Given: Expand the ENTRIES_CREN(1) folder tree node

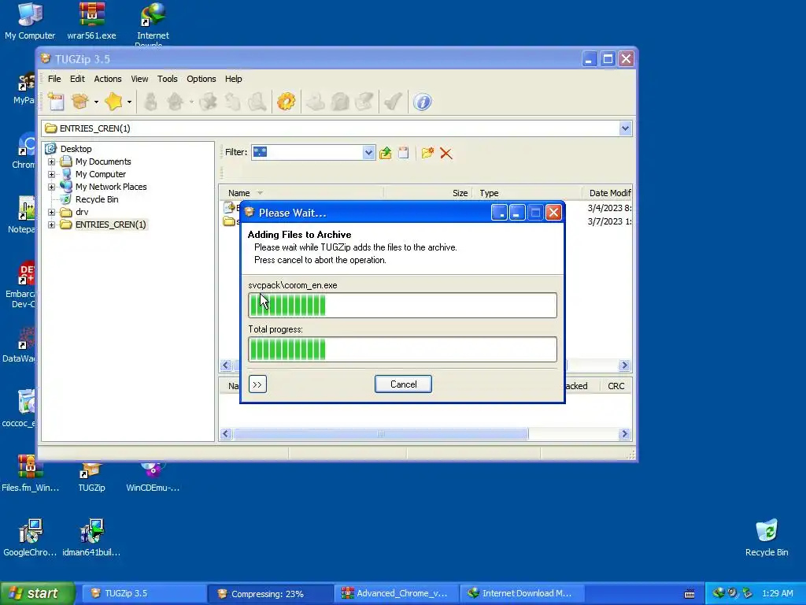Looking at the screenshot, I should coord(51,225).
